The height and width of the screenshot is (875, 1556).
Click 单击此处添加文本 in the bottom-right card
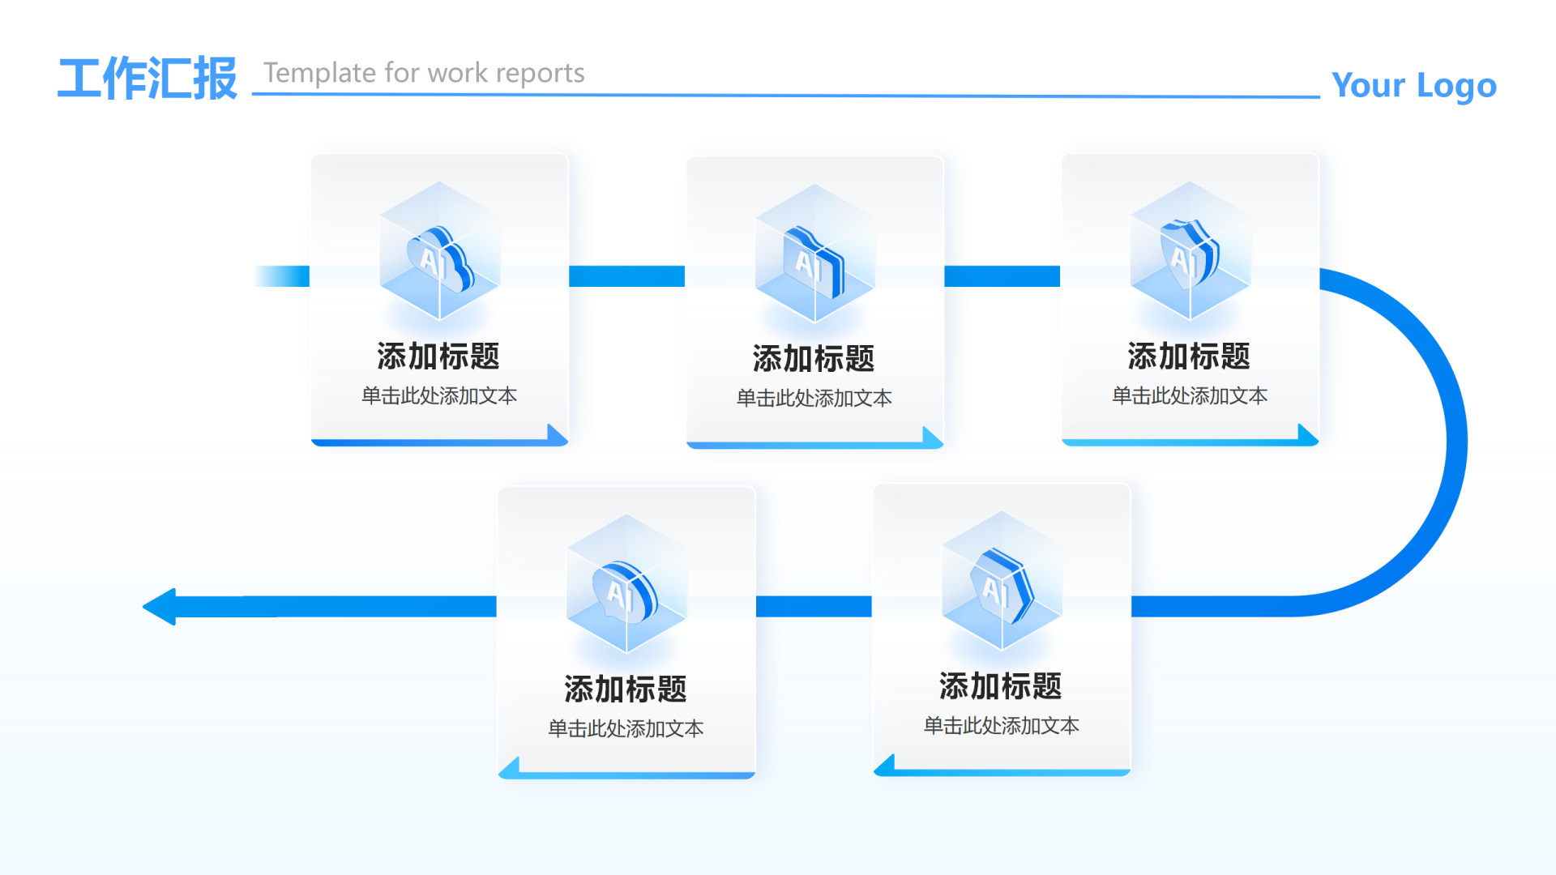pos(1002,726)
